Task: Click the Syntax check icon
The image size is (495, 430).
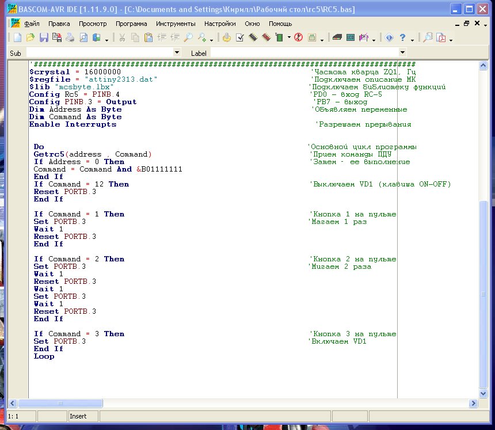Action: 240,38
